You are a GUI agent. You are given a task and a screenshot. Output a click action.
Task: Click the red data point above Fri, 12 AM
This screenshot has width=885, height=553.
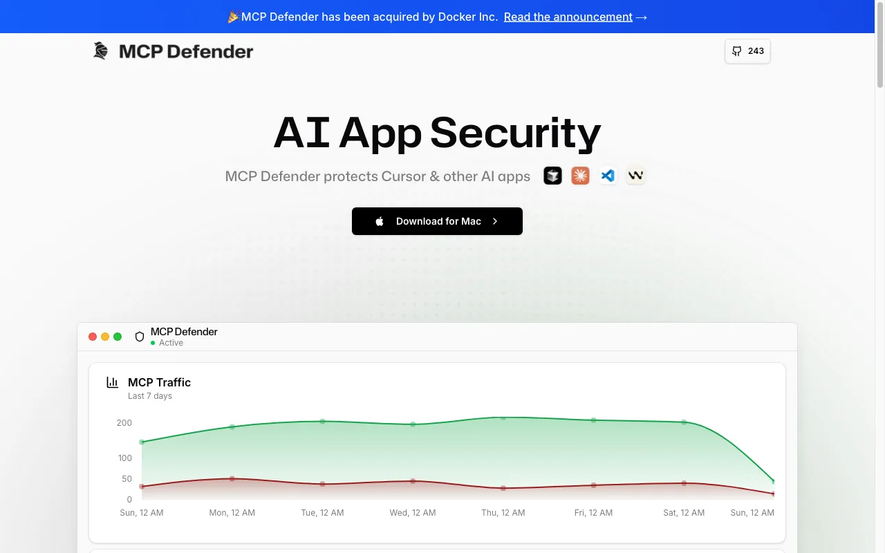point(593,485)
